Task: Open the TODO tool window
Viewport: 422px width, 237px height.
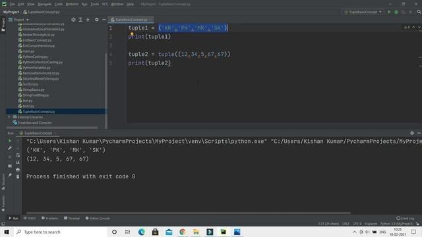Action: pyautogui.click(x=30, y=218)
